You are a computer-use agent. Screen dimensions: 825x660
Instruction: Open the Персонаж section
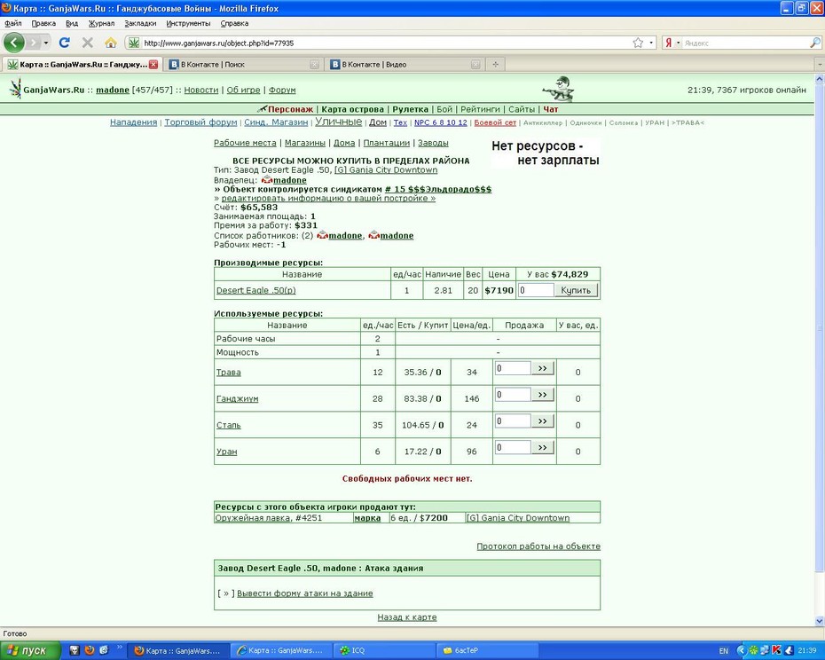(x=290, y=109)
